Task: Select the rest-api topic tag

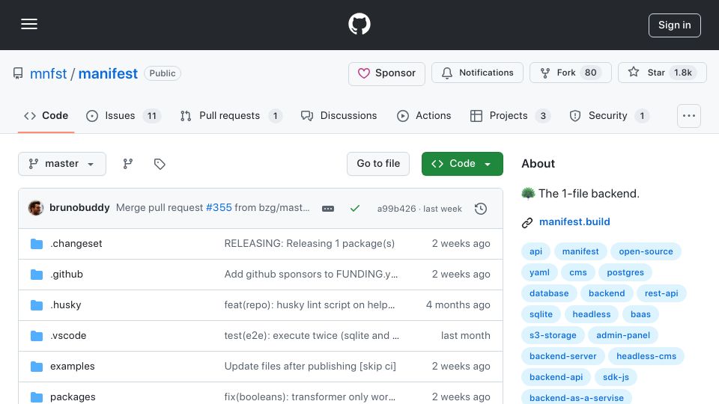Action: [x=661, y=293]
